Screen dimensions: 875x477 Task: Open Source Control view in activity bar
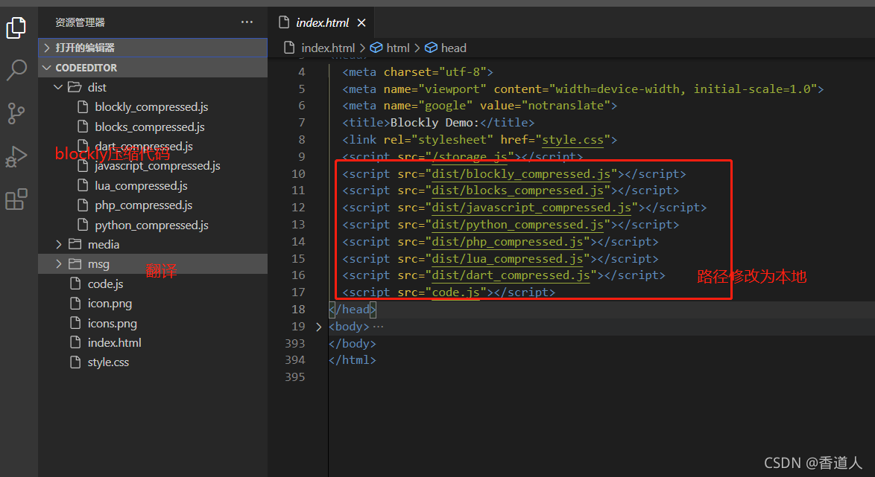point(16,113)
